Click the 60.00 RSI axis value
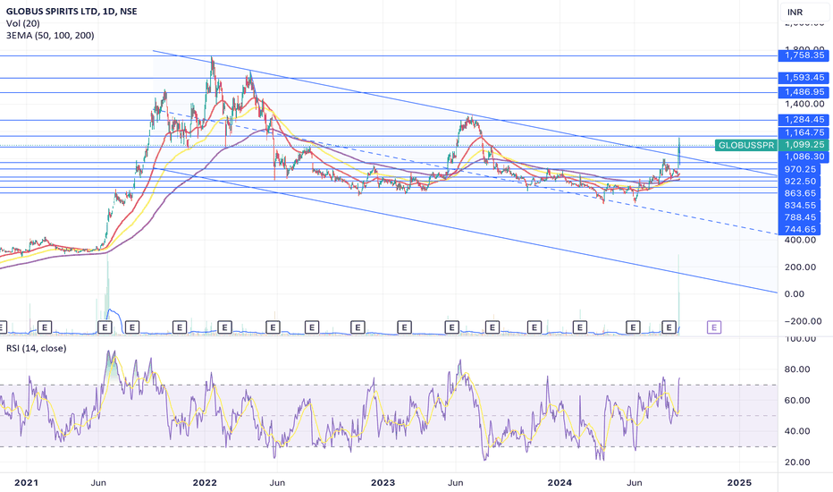Screen dimensions: 833x492 pyautogui.click(x=797, y=401)
